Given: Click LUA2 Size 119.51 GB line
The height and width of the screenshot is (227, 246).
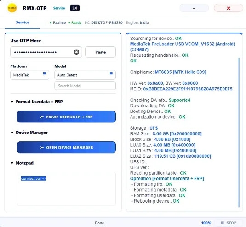Looking at the screenshot, I should (x=171, y=156).
